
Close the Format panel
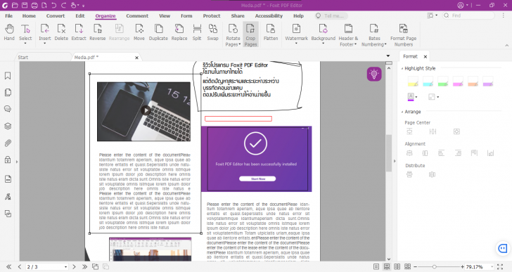coord(425,57)
